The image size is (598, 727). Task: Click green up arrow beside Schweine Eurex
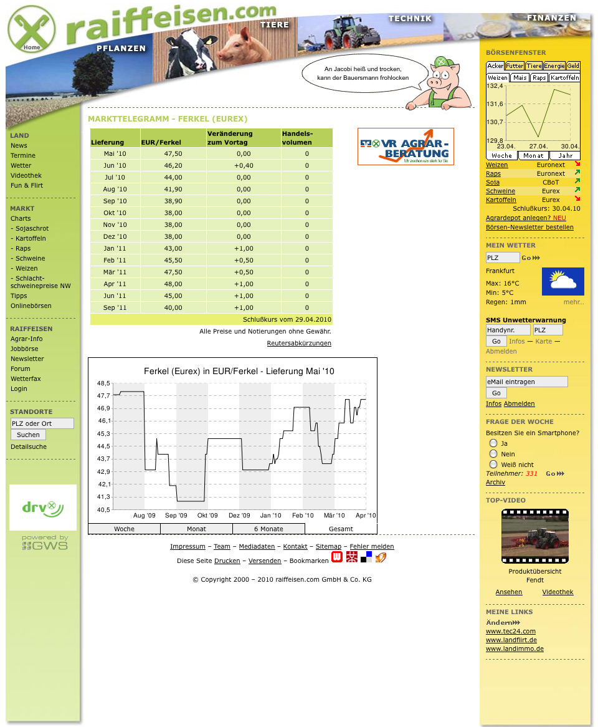(577, 190)
